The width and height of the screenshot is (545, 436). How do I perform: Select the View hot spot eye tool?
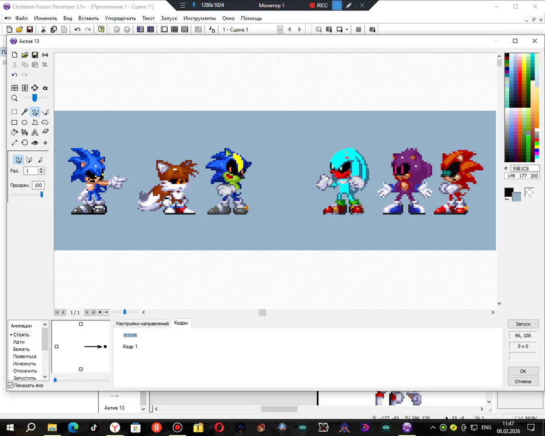point(35,142)
